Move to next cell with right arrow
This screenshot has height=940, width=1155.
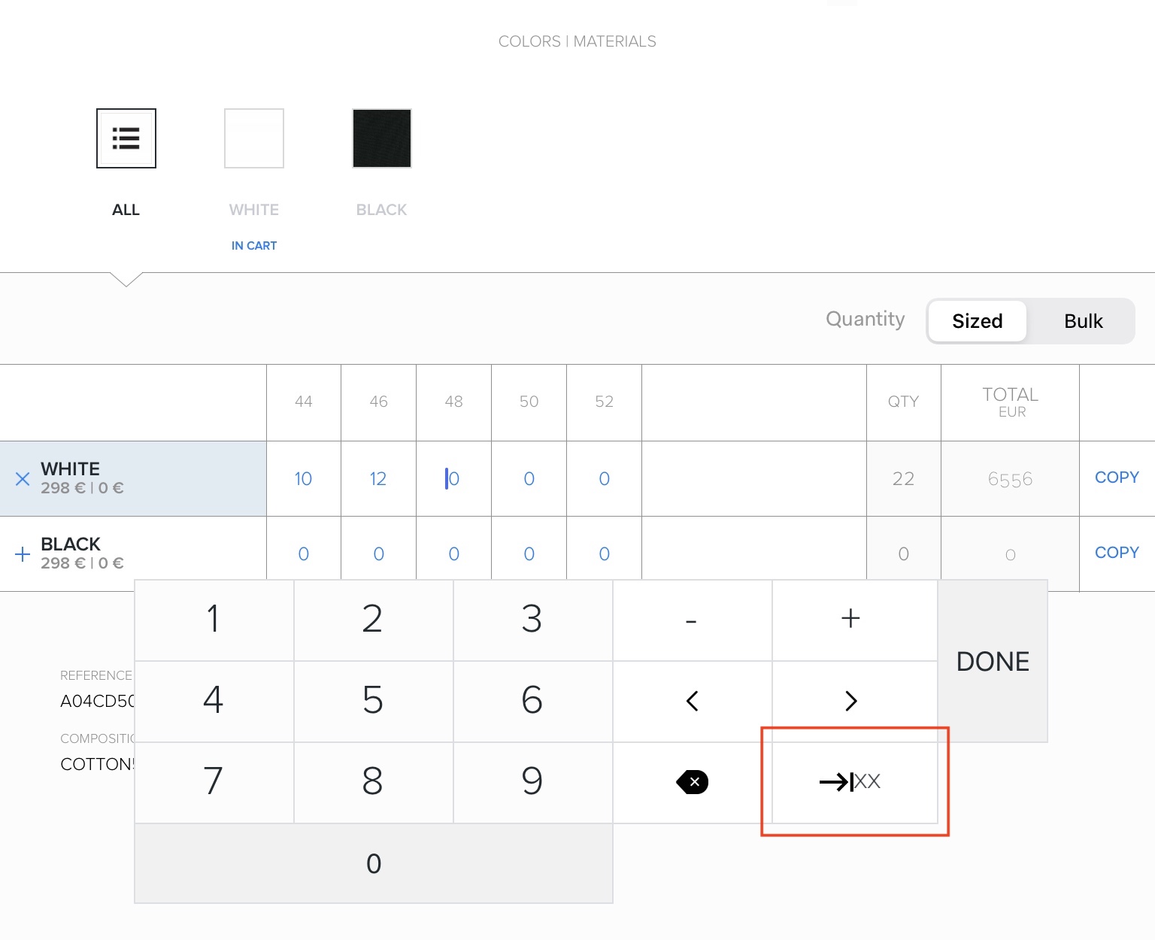pos(854,701)
